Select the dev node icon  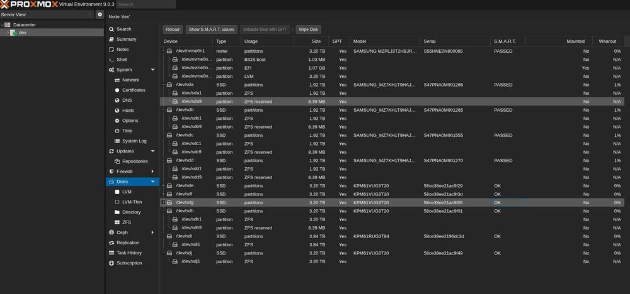(x=13, y=33)
